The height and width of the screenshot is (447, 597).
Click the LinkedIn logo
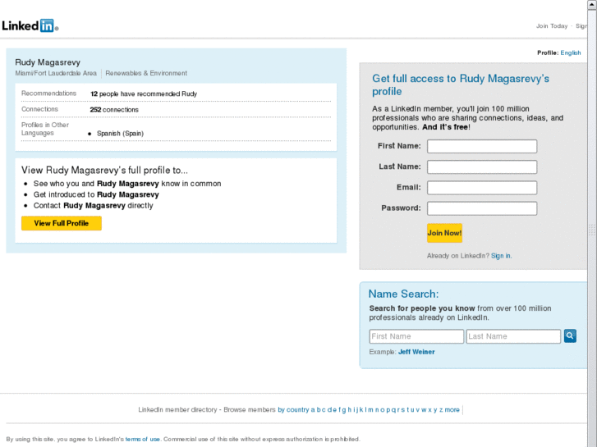tap(30, 26)
